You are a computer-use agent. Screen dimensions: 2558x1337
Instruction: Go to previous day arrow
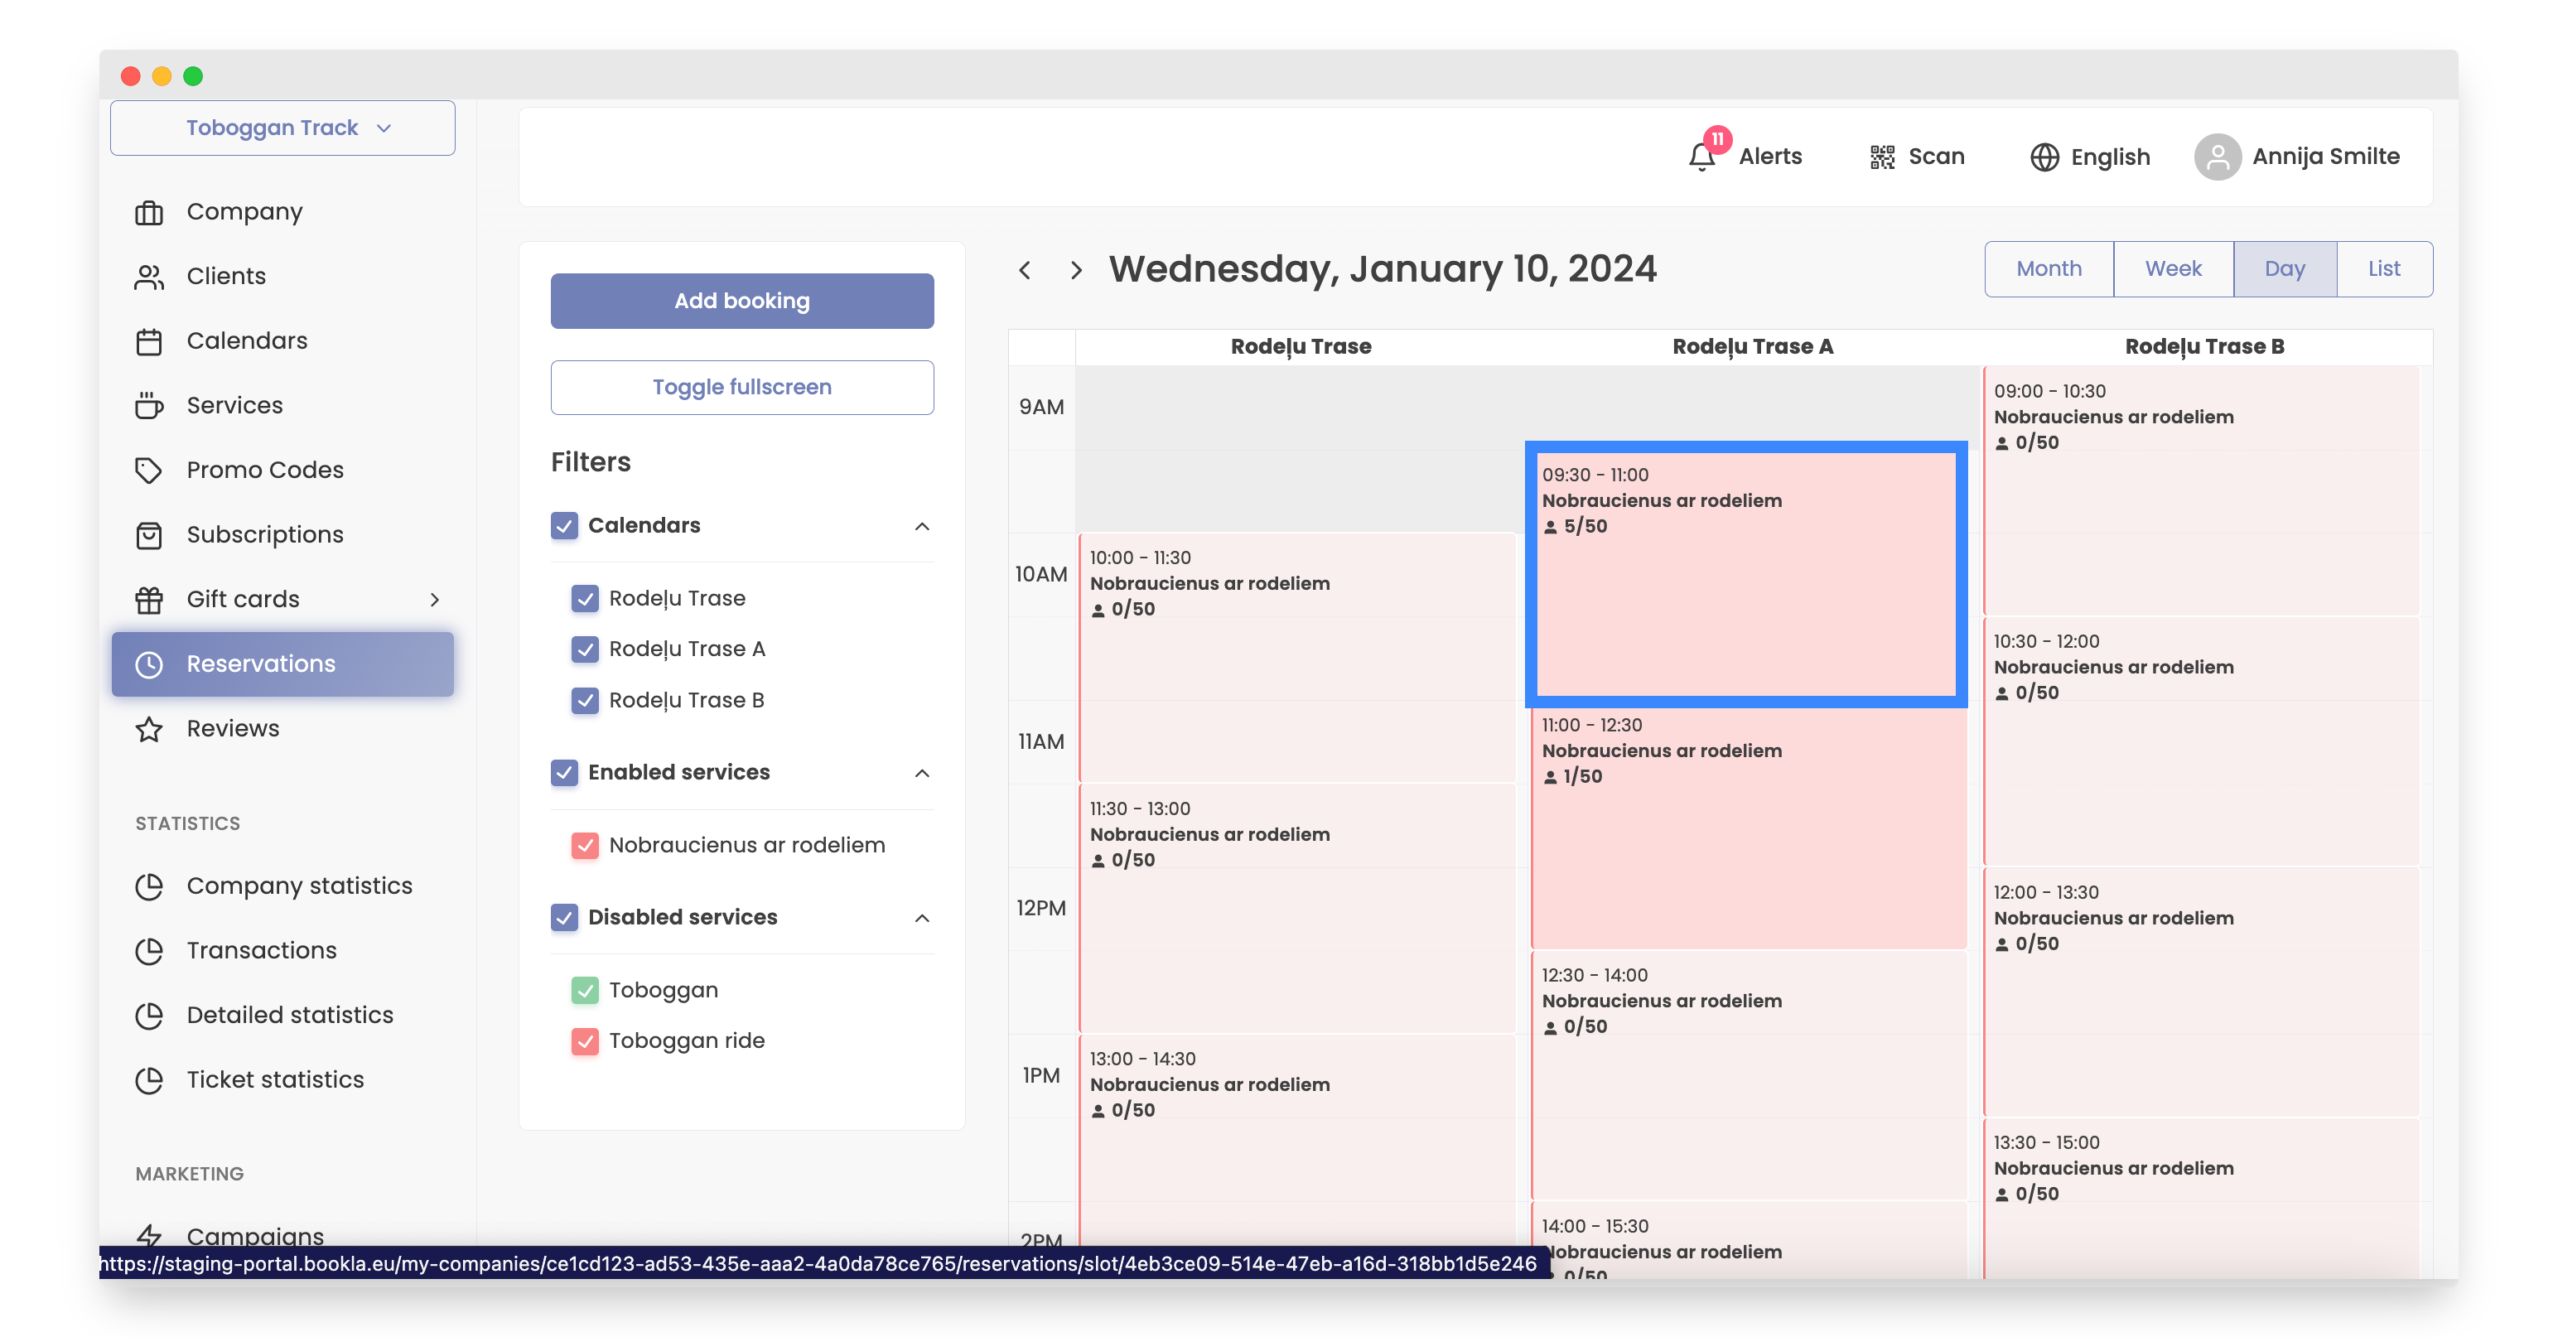[x=1025, y=270]
